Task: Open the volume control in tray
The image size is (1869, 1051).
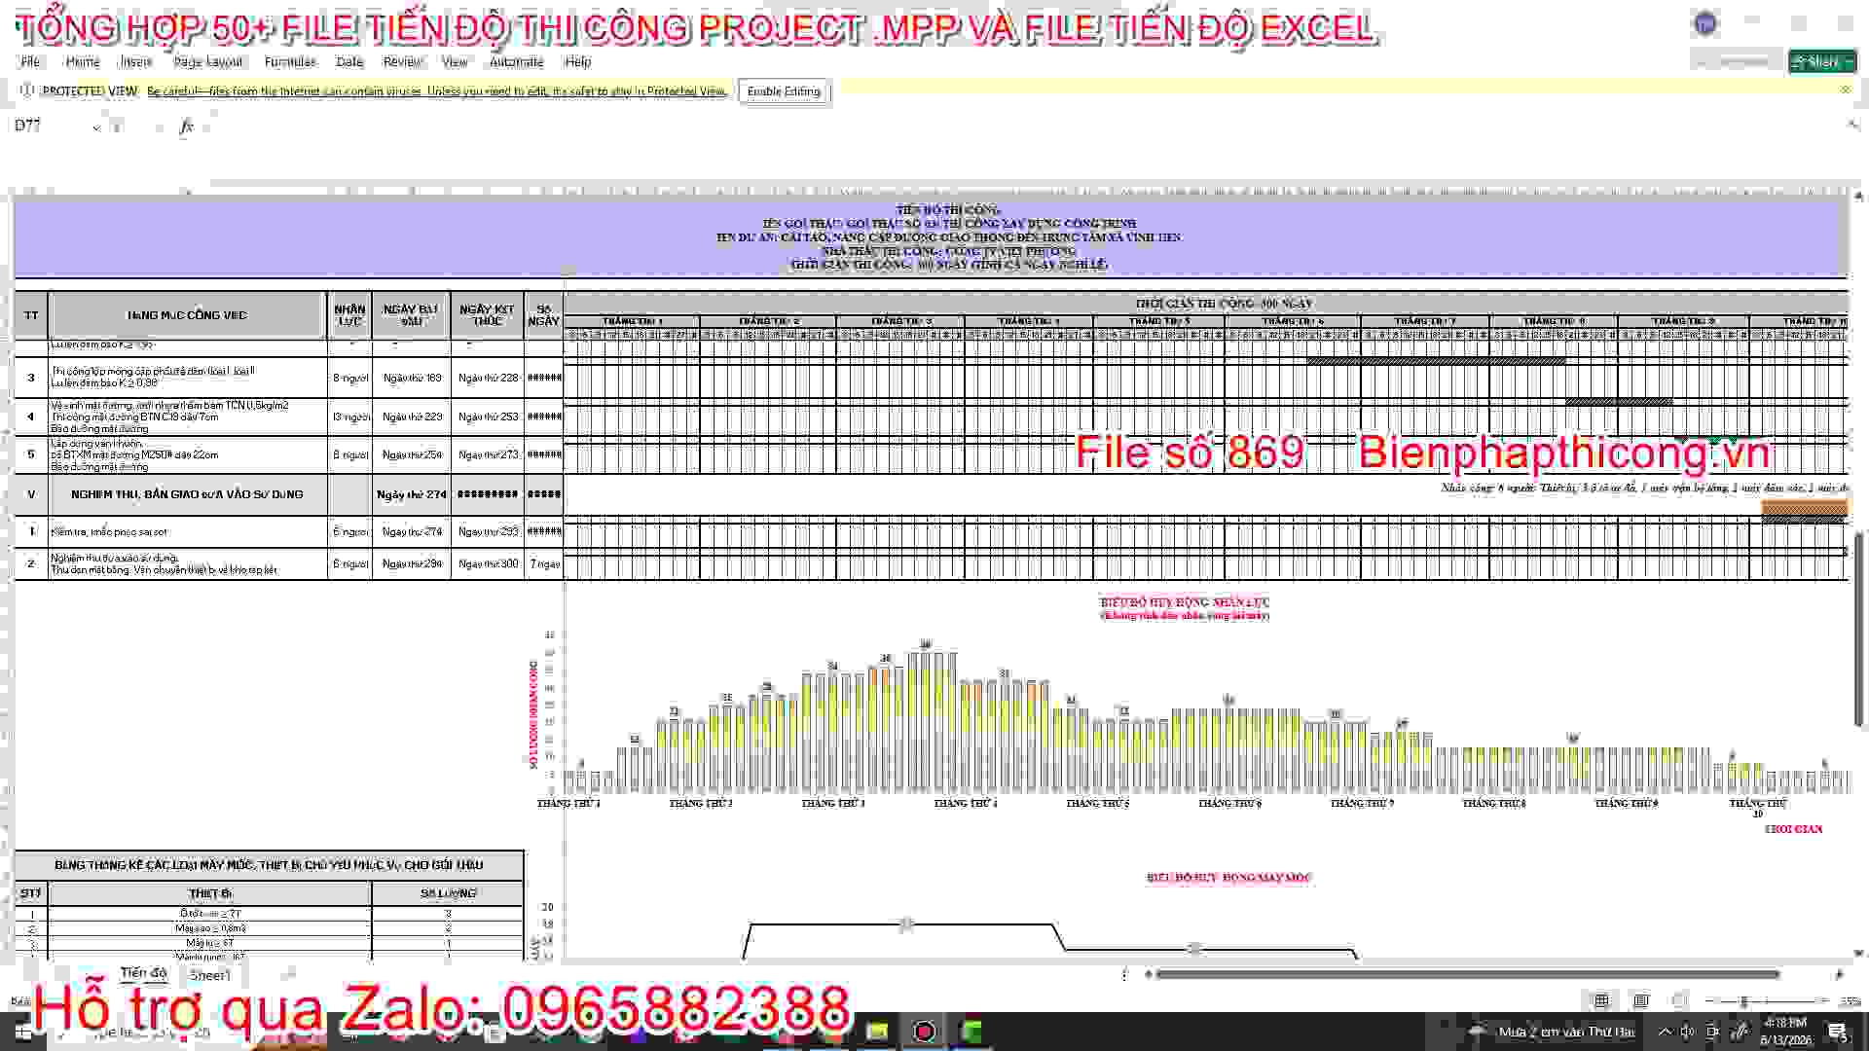Action: (1688, 1032)
